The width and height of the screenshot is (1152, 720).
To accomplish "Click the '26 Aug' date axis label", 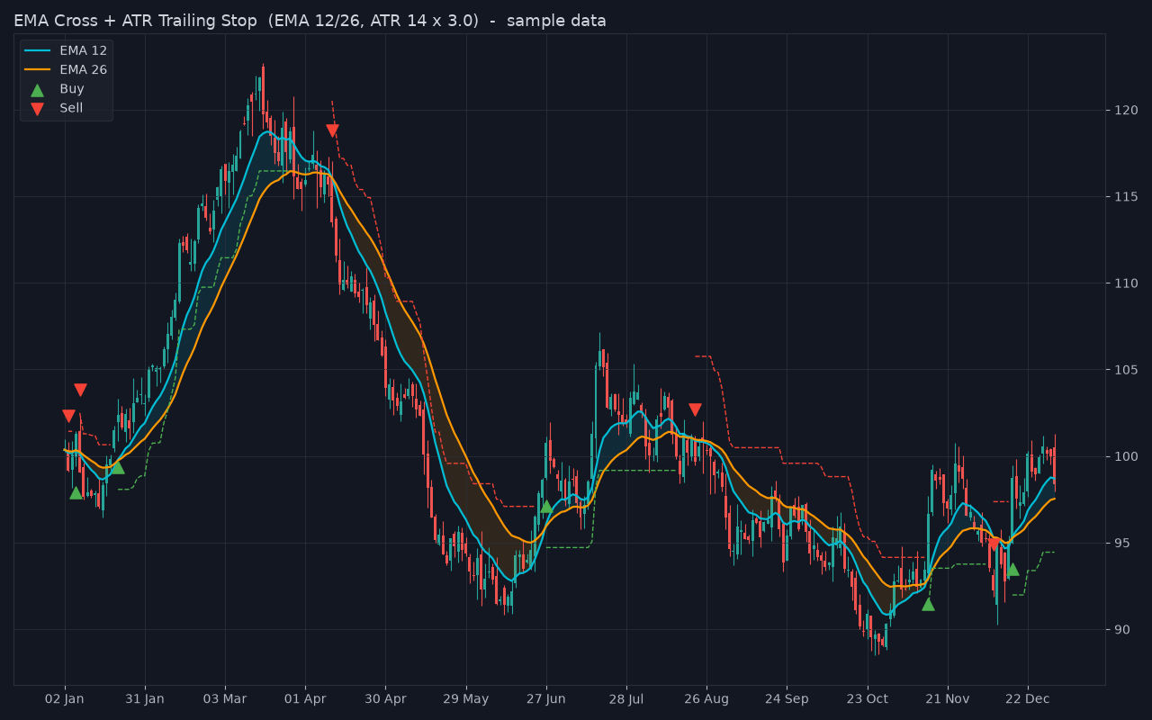I will click(706, 699).
